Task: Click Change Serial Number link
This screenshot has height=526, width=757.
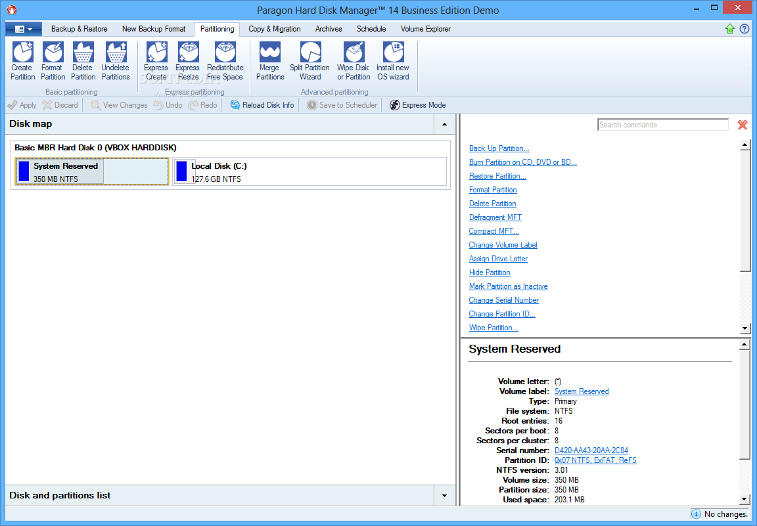Action: pos(503,300)
